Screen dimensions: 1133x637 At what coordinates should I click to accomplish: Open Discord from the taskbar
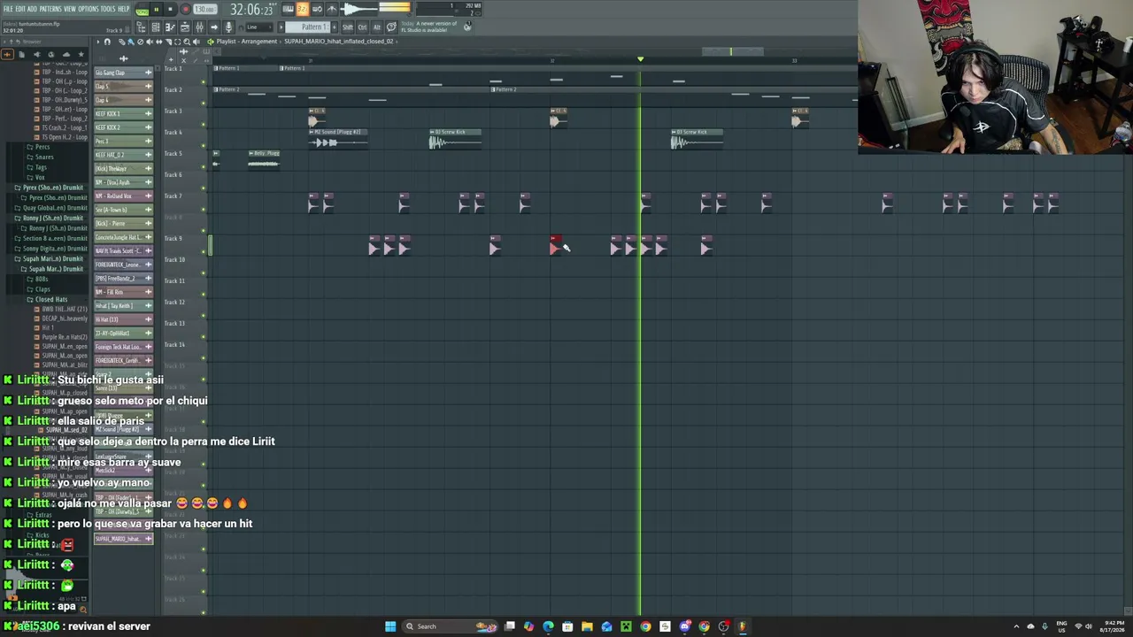pos(684,626)
